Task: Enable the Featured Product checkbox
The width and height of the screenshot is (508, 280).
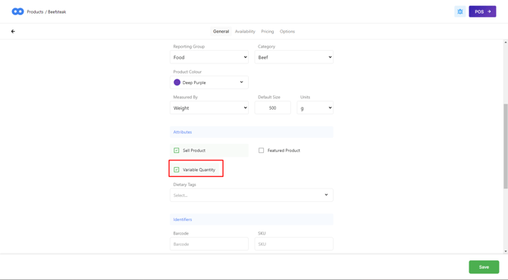Action: (x=261, y=151)
